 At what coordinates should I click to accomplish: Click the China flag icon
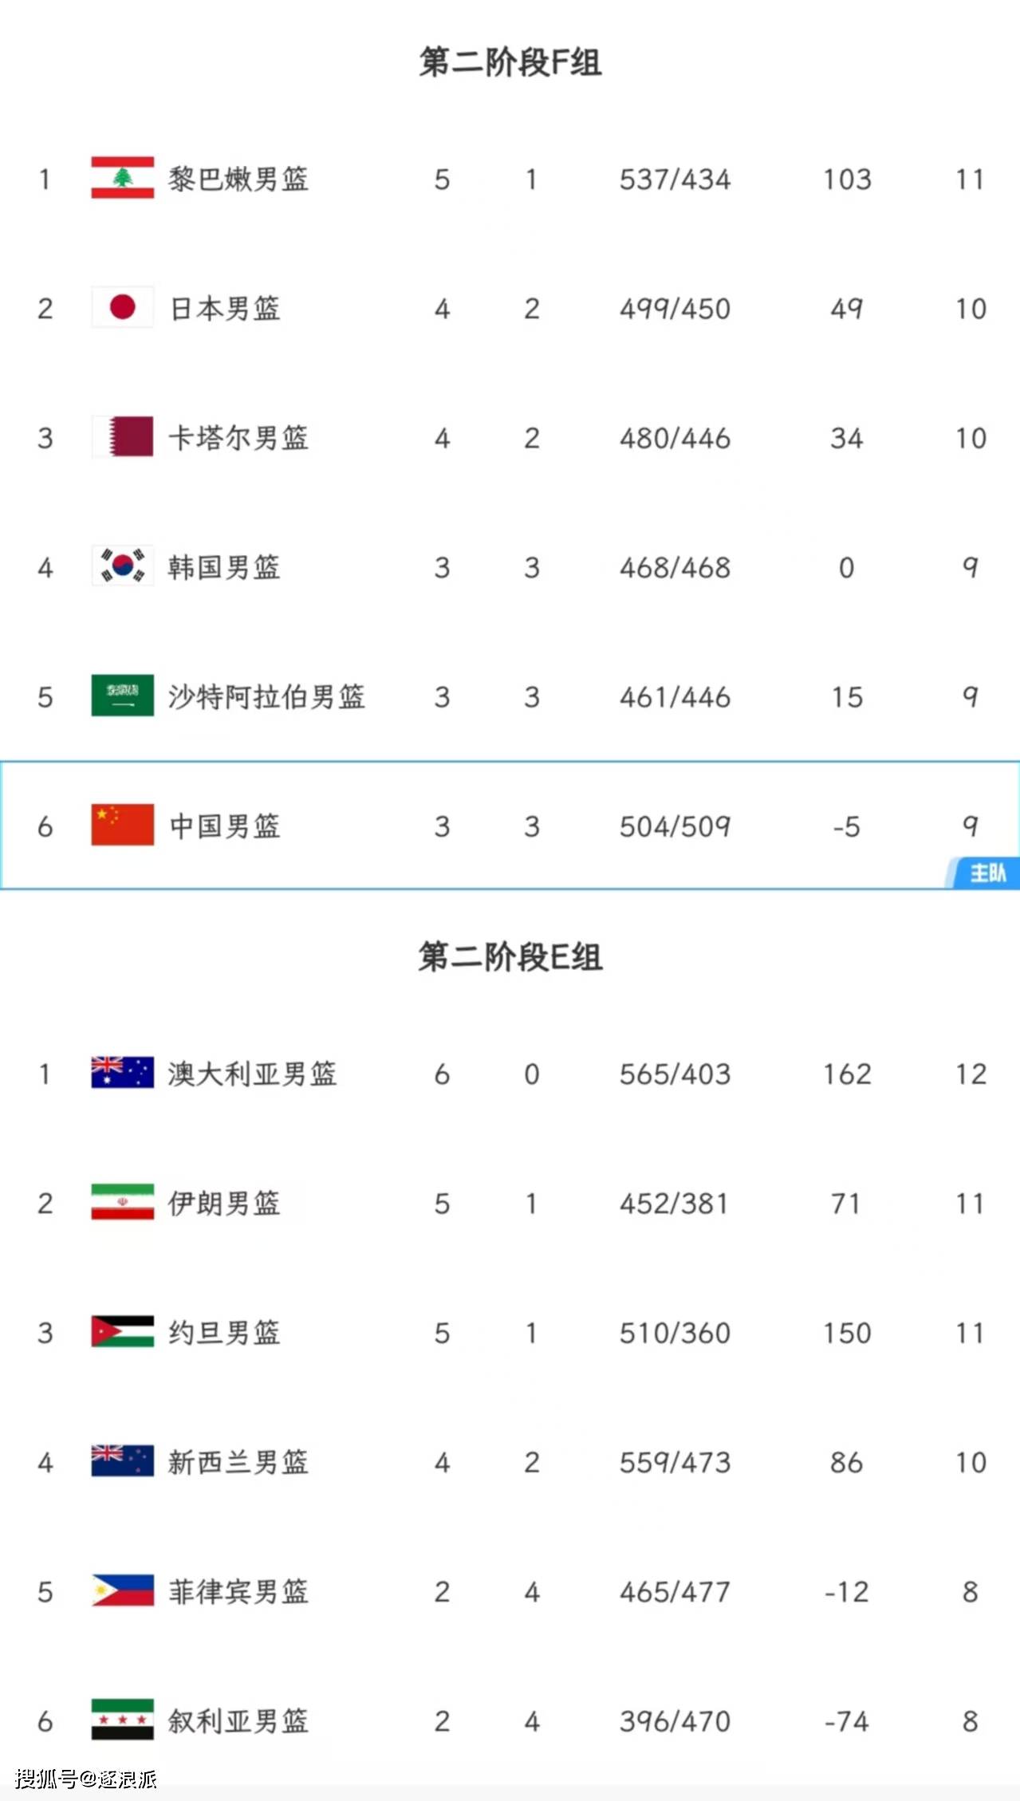tap(122, 825)
